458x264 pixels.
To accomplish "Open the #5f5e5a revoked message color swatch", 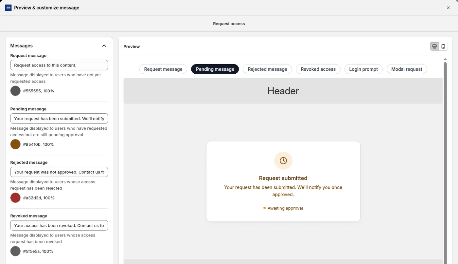I will point(15,251).
